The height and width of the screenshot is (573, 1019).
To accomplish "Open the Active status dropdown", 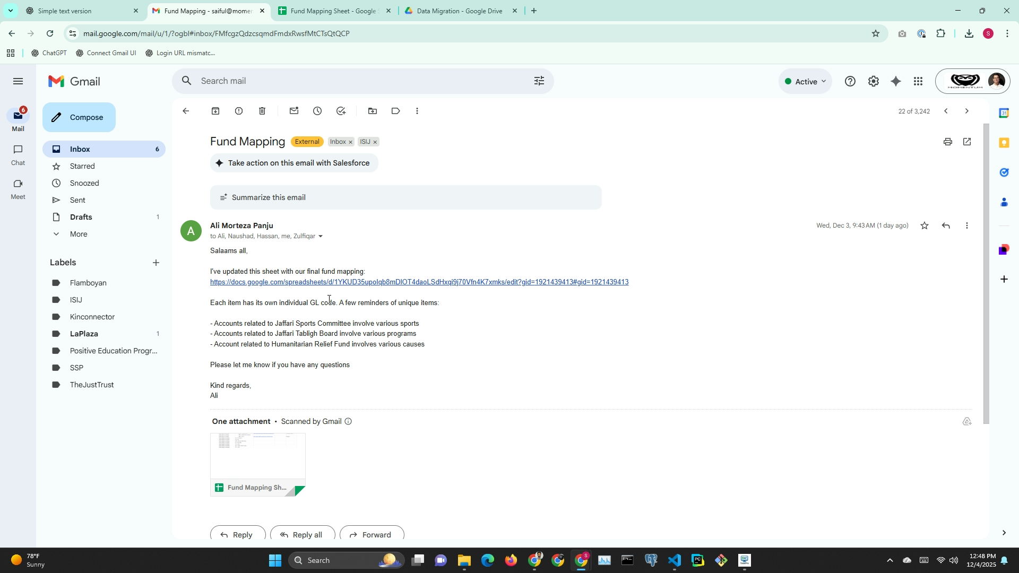I will tap(805, 81).
